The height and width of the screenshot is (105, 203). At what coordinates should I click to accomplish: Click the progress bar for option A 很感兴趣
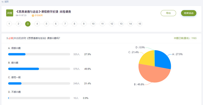39,54
